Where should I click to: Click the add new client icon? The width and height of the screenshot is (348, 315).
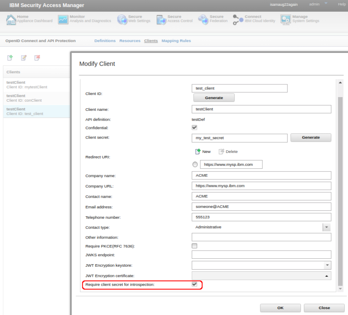click(10, 58)
